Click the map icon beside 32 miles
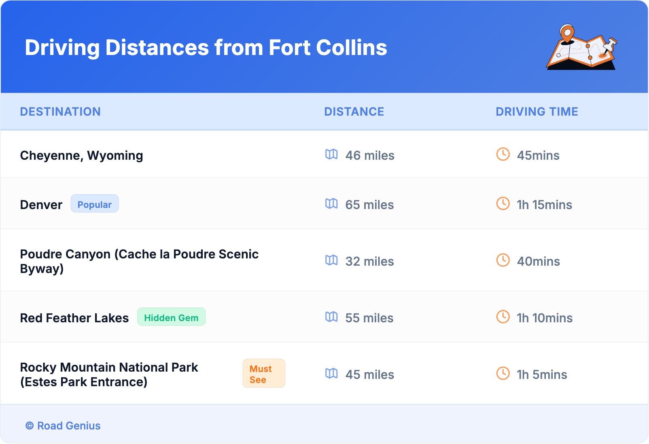This screenshot has height=444, width=649. (331, 260)
